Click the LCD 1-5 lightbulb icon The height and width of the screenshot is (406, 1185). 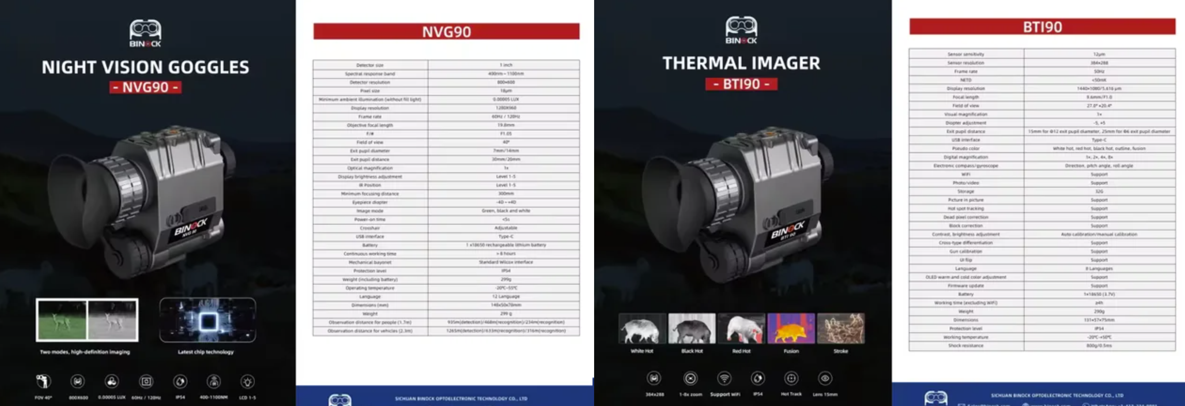[248, 381]
